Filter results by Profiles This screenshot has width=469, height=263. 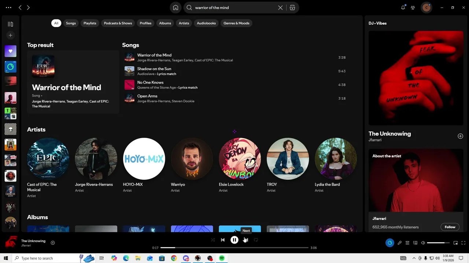tap(145, 23)
